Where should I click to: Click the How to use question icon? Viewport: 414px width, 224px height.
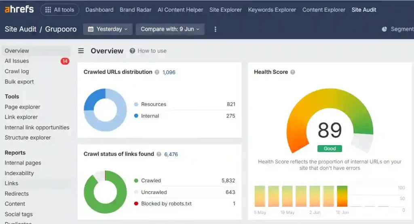pyautogui.click(x=132, y=51)
